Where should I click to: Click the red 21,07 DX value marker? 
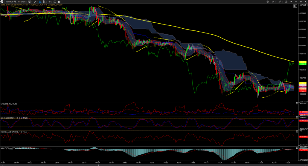303,112
